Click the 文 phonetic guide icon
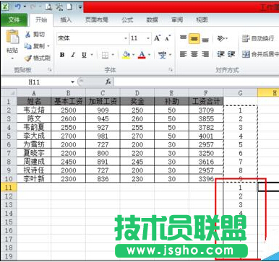279x262 pixels. point(163,55)
